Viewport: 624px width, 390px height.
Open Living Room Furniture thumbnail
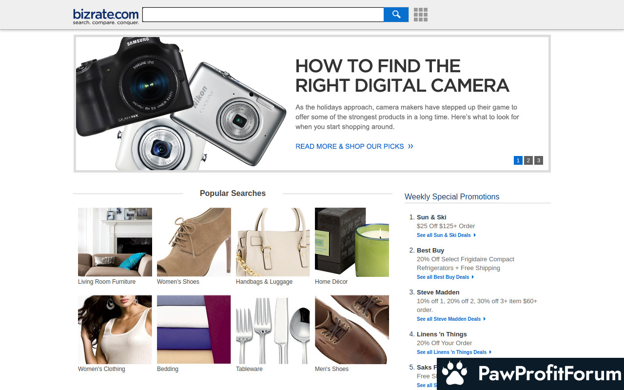115,242
